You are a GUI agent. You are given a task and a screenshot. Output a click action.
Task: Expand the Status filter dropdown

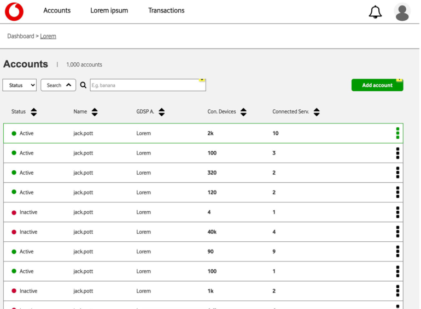[x=20, y=85]
